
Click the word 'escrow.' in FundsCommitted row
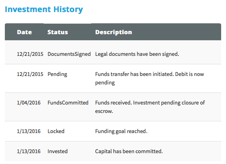(x=104, y=111)
